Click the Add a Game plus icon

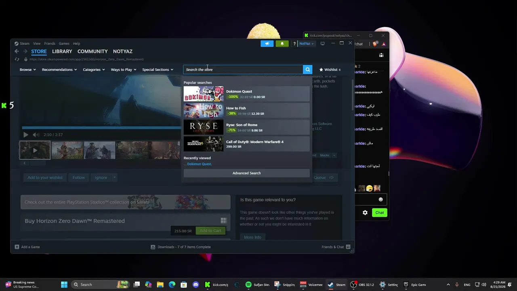17,247
